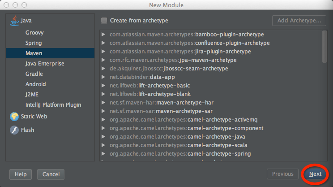Viewport: 333px width, 187px height.
Task: Expand the camel-archetype-scala arrow
Action: tap(103, 145)
